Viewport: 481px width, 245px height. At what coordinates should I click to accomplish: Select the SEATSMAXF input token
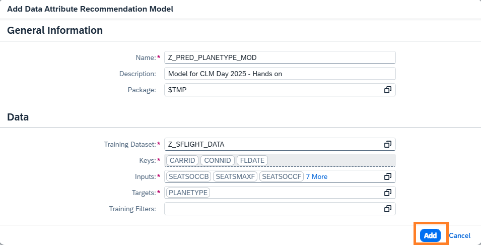coord(235,176)
